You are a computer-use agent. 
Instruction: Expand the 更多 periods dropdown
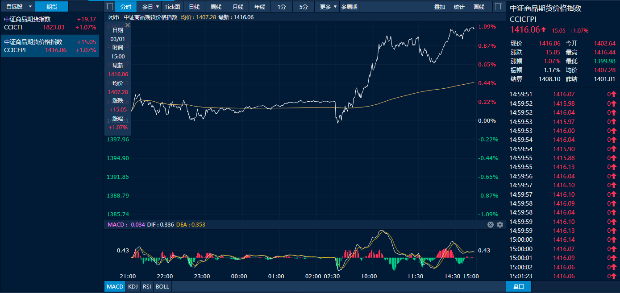335,7
